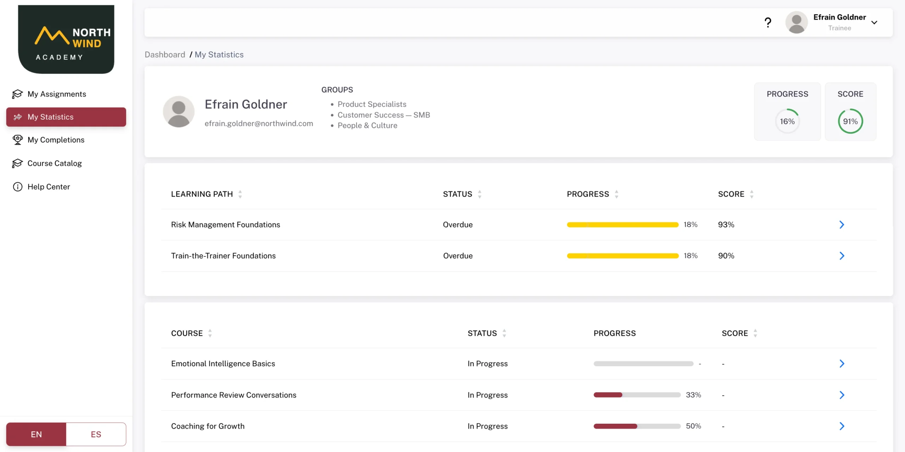Click Customer Success — SMB group

pos(384,115)
